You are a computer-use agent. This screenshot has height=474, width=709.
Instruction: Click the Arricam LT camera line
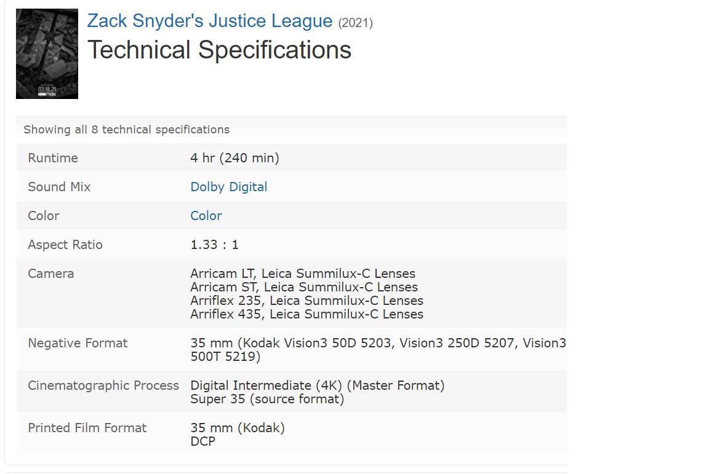pyautogui.click(x=303, y=274)
